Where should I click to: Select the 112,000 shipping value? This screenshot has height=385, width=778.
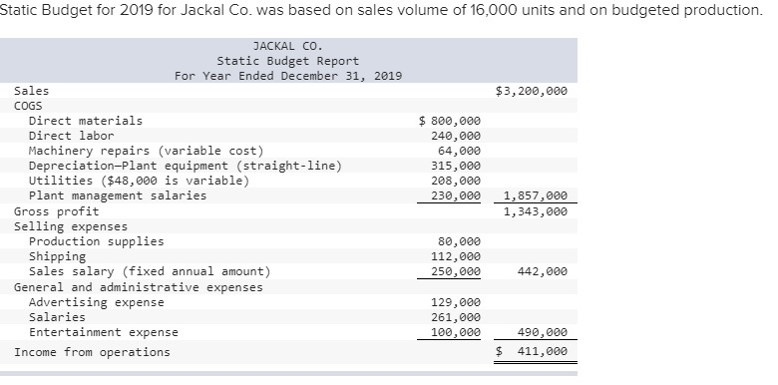(x=456, y=256)
